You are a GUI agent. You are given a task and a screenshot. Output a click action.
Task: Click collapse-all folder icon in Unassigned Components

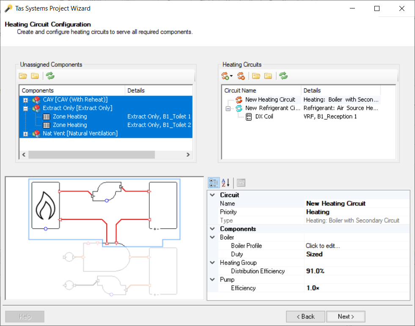point(35,76)
